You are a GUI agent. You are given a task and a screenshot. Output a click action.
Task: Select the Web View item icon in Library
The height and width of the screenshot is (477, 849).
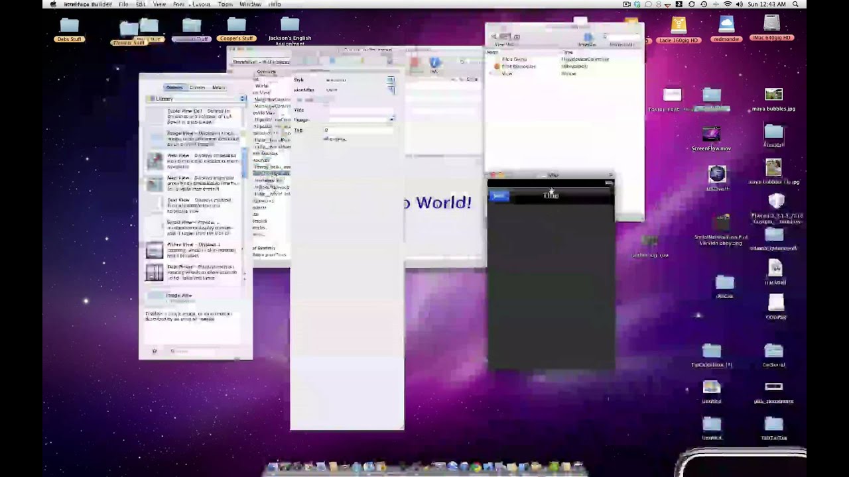point(155,160)
